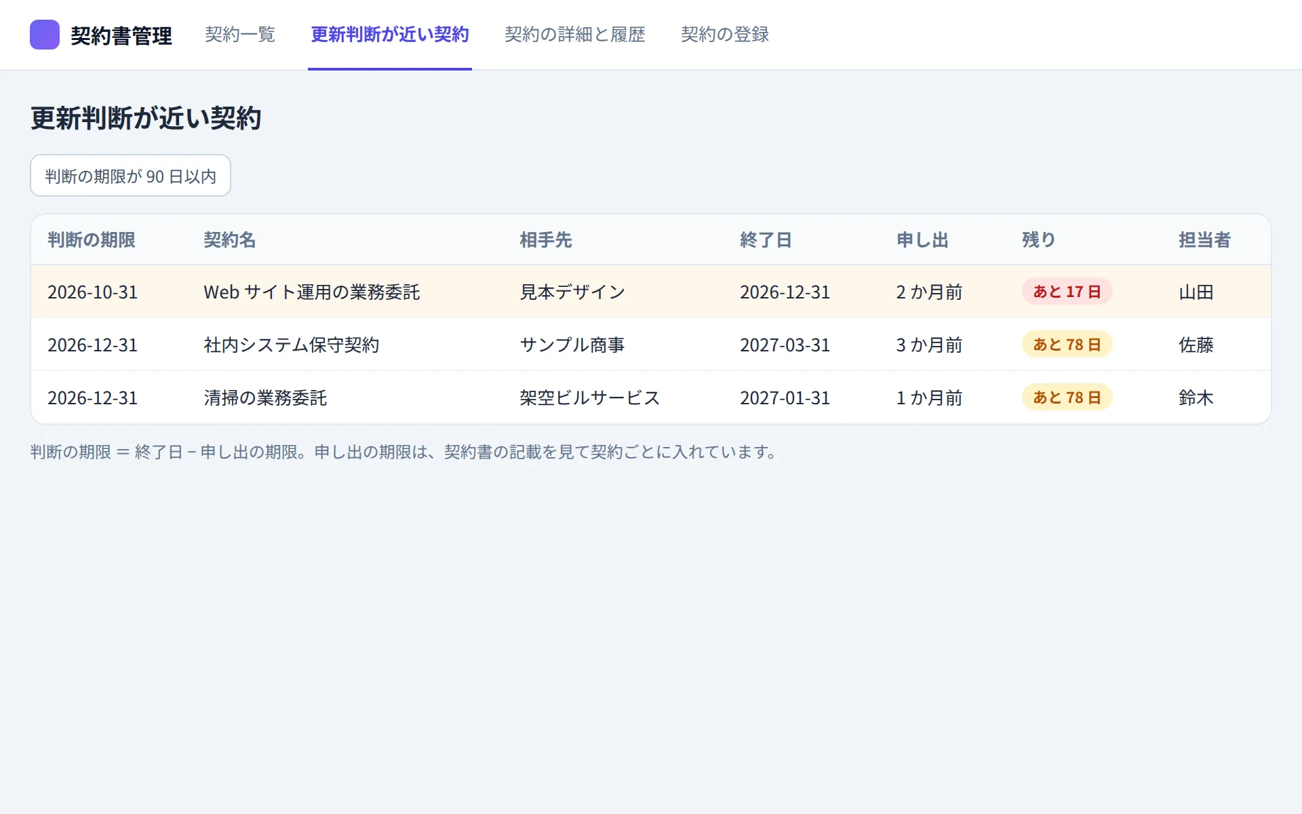Switch to 契約の詳細と履歴 tab
This screenshot has width=1302, height=814.
point(575,35)
